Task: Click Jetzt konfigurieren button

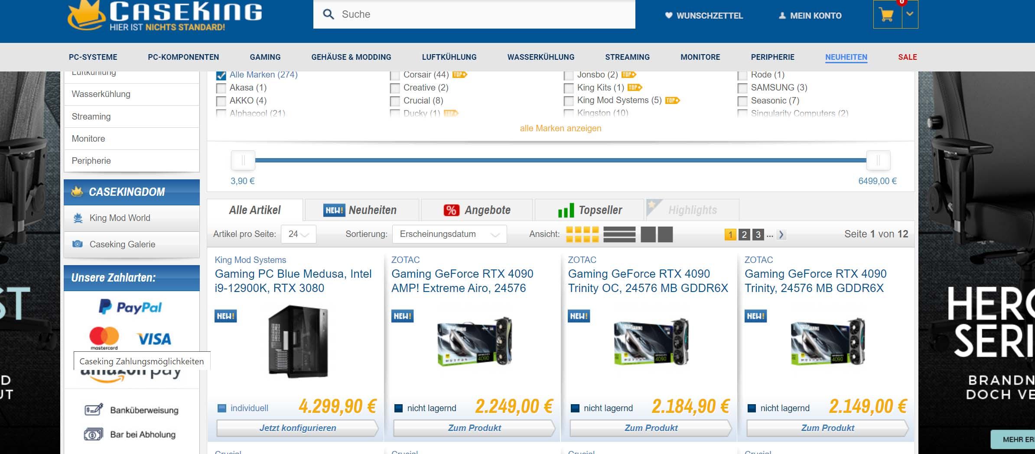Action: pyautogui.click(x=298, y=428)
